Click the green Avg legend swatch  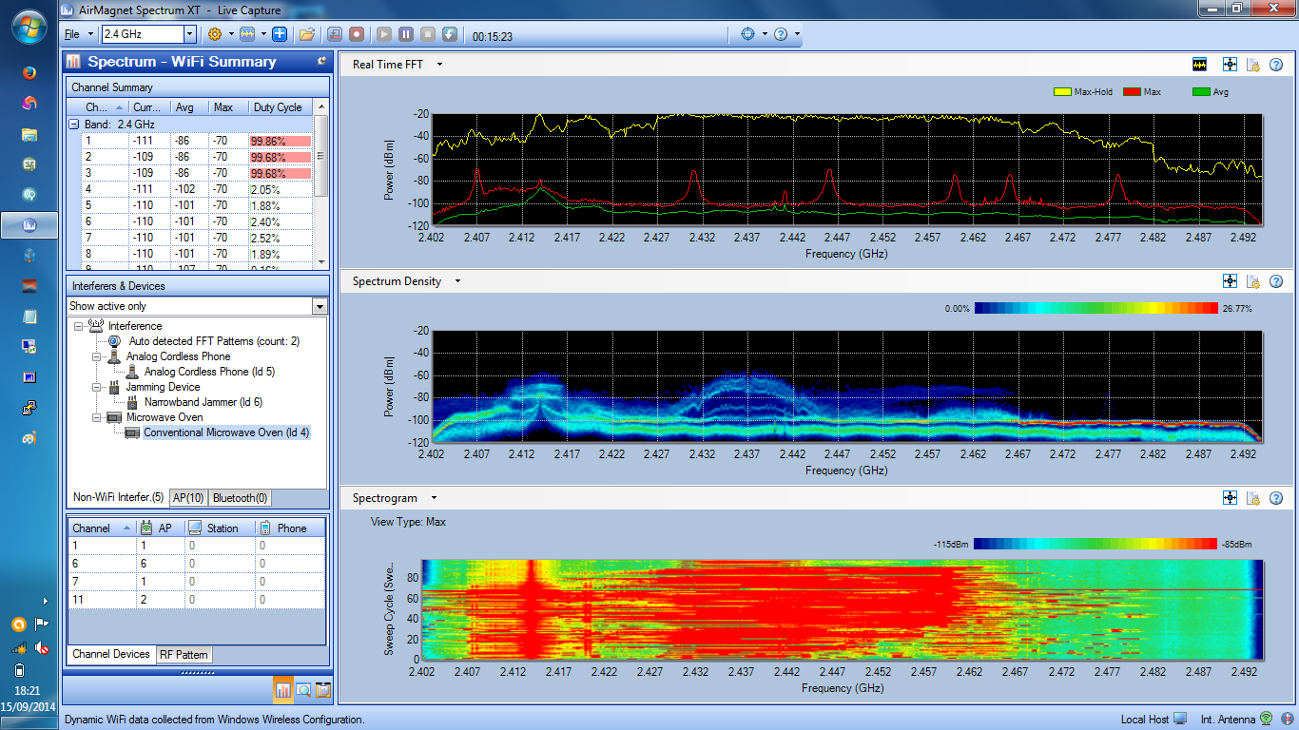coord(1200,92)
